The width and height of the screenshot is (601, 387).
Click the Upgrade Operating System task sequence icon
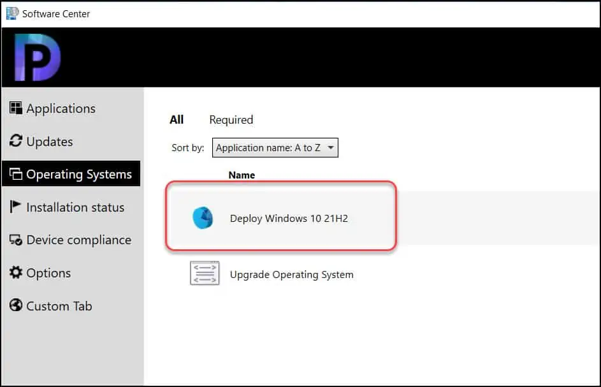point(205,273)
